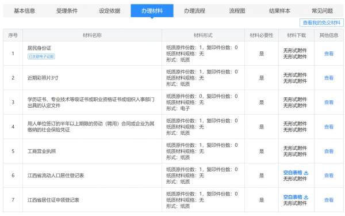The width and height of the screenshot is (345, 216).
Task: Select the 办理材料 tab
Action: [x=152, y=10]
